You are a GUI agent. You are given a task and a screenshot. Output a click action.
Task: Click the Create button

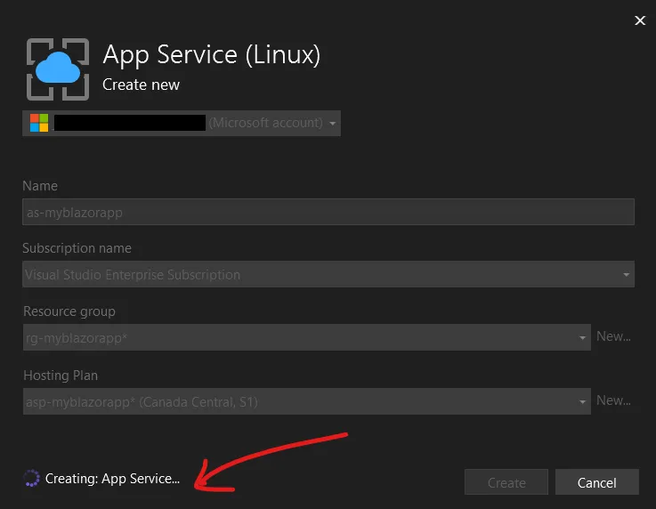(x=506, y=482)
